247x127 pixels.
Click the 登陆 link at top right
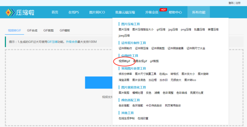point(231,3)
